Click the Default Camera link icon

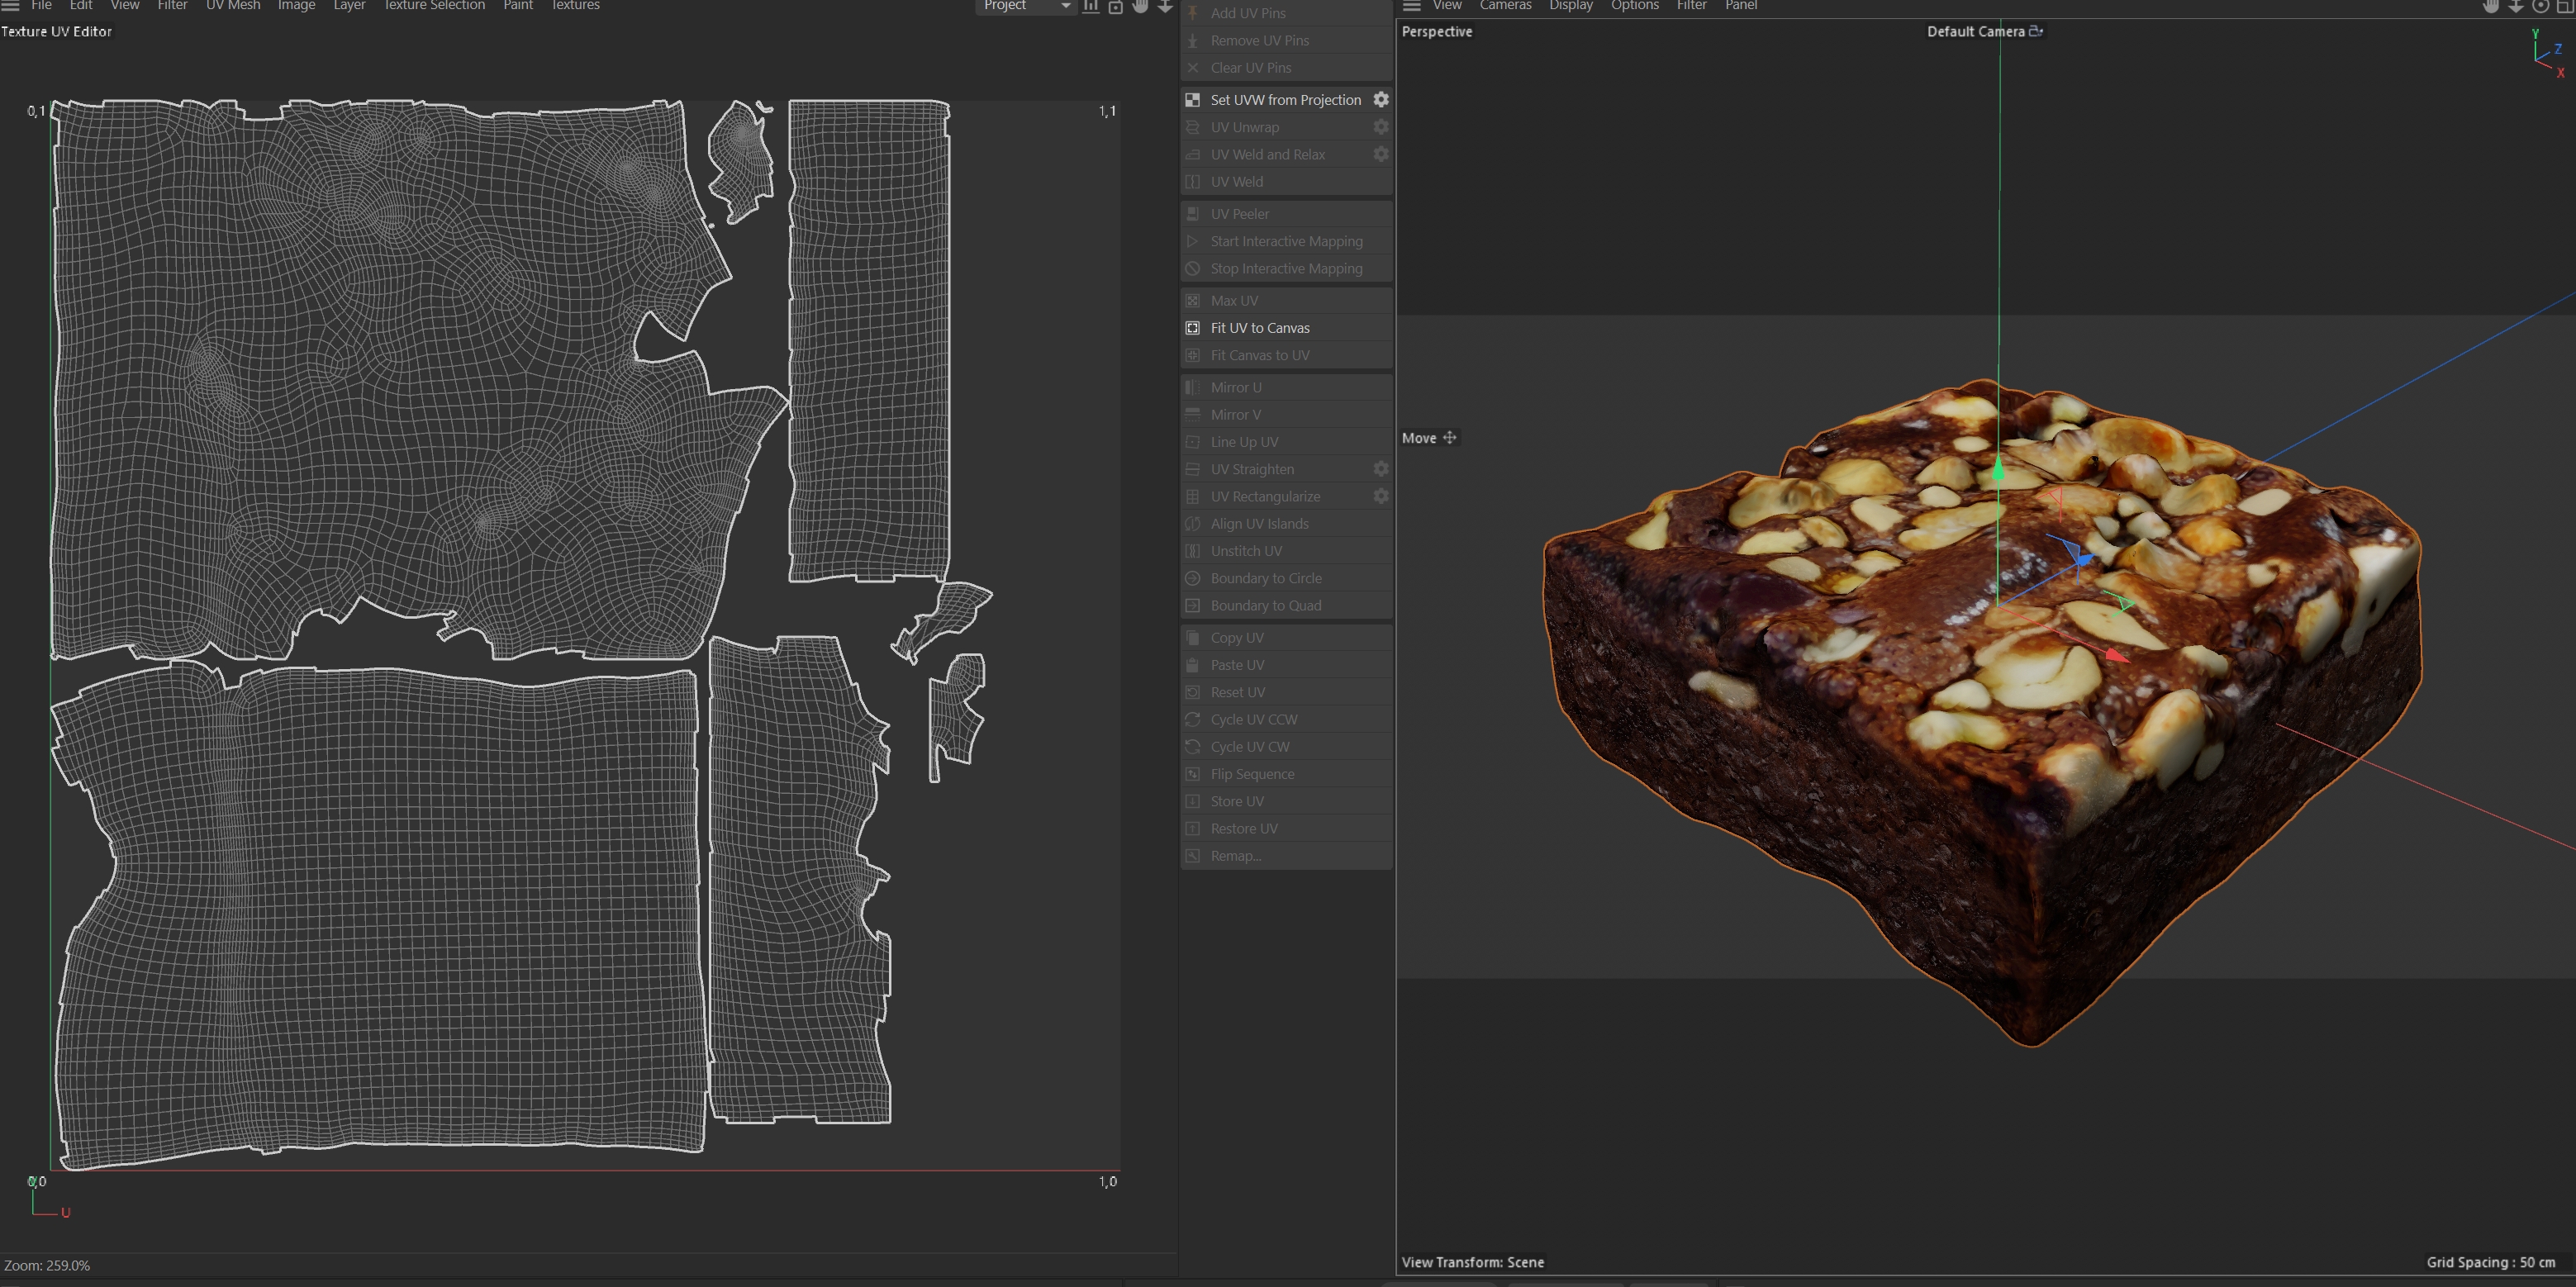(2035, 31)
